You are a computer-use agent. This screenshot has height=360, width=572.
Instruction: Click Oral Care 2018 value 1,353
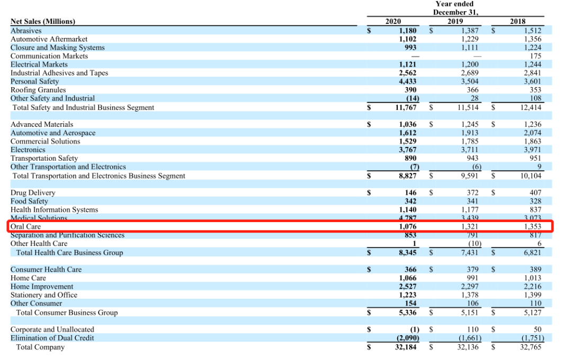tap(532, 226)
